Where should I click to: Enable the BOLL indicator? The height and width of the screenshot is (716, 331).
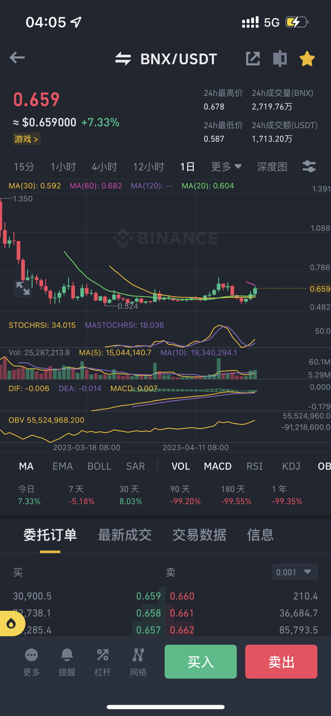99,466
